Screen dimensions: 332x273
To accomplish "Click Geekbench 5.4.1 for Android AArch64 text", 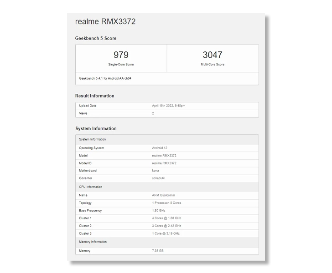I will 105,78.
